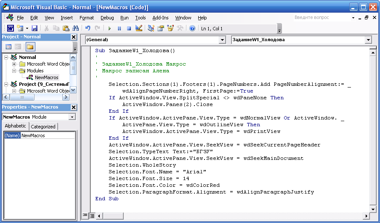Toggle Folders view in Project panel

30,47
